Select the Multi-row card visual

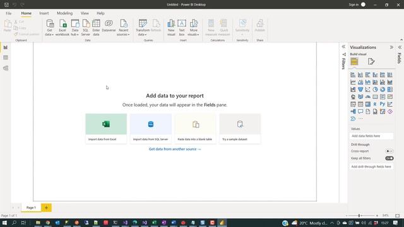tap(383, 96)
